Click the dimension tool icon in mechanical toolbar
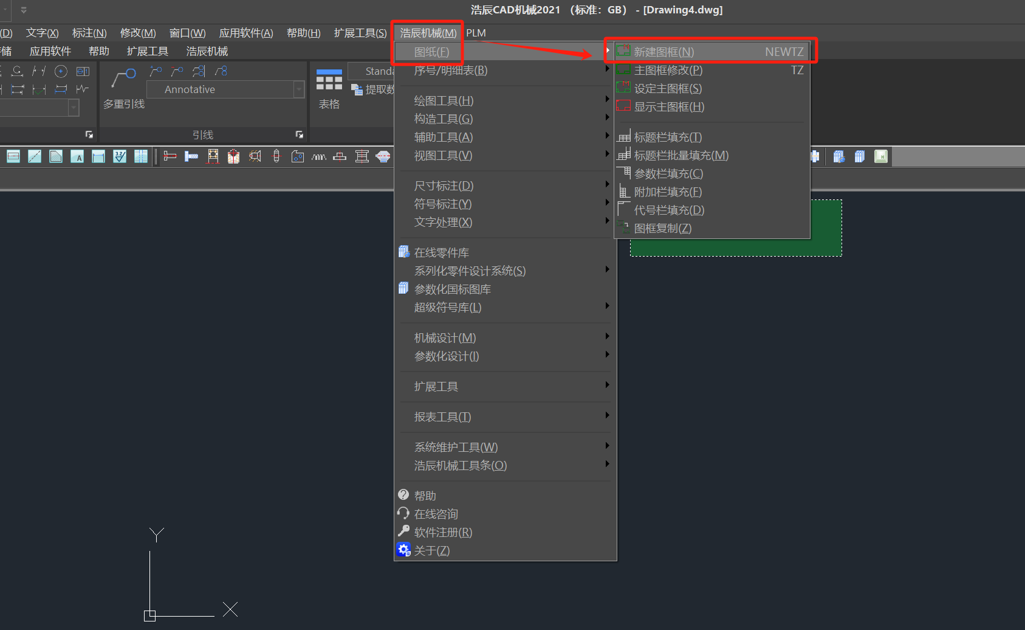1025x630 pixels. tap(98, 156)
